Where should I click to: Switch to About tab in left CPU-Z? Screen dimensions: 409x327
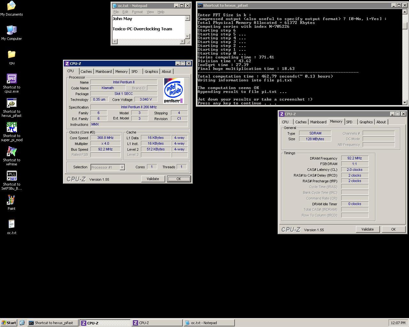[166, 72]
